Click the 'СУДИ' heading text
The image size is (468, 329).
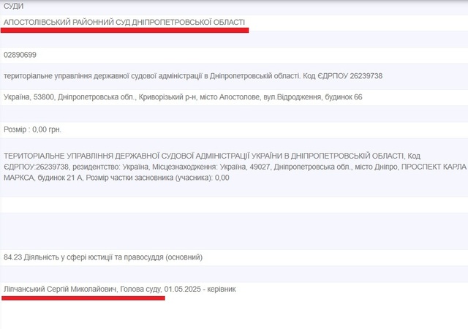[x=13, y=6]
